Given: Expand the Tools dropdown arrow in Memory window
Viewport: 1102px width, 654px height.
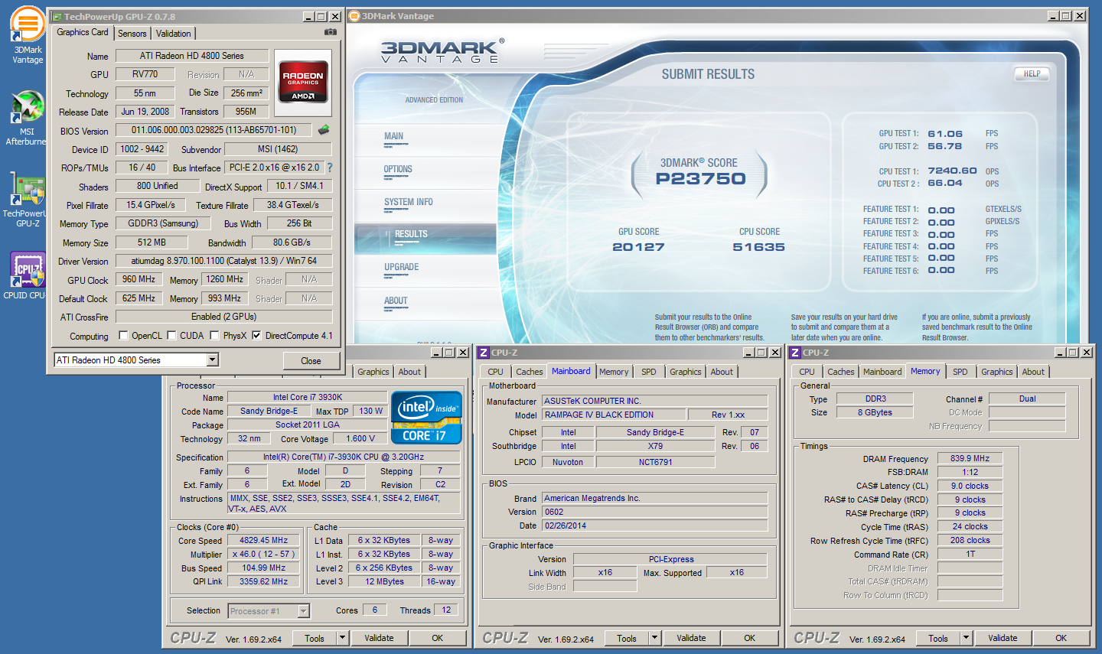Looking at the screenshot, I should [966, 638].
